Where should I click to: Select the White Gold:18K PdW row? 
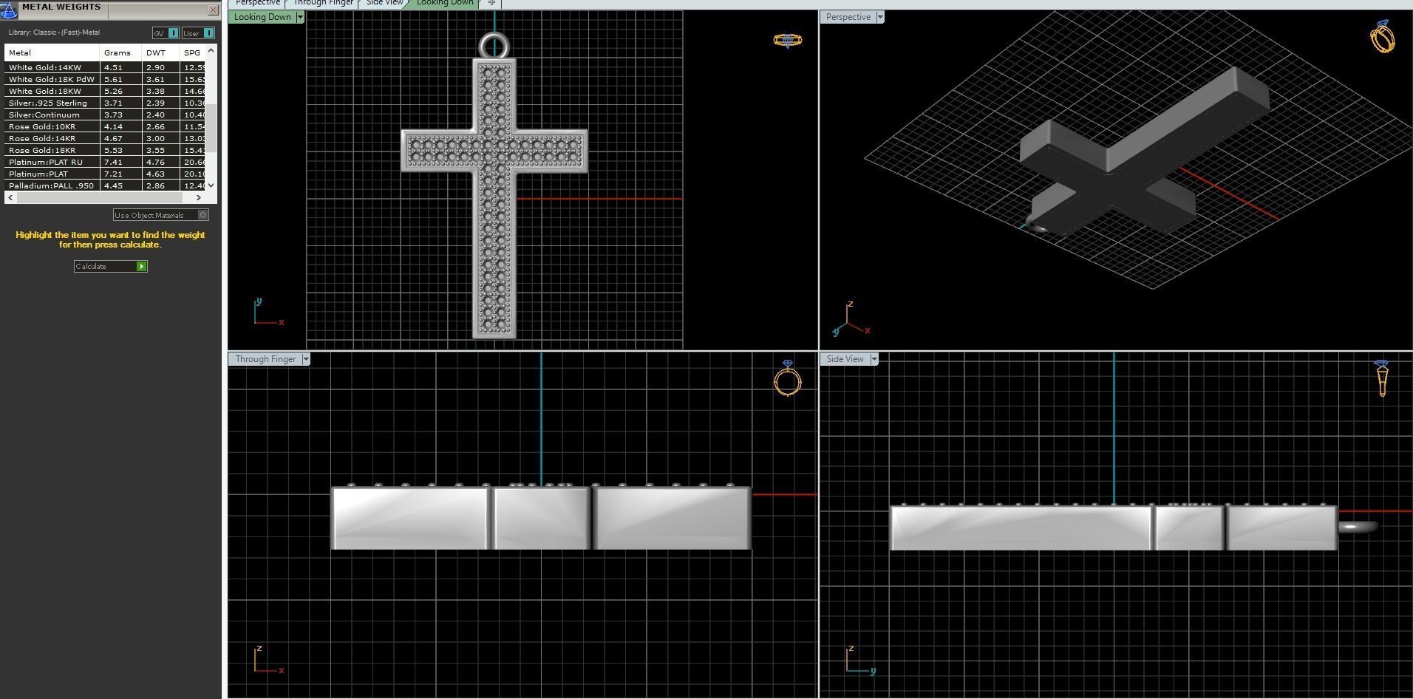(x=105, y=79)
